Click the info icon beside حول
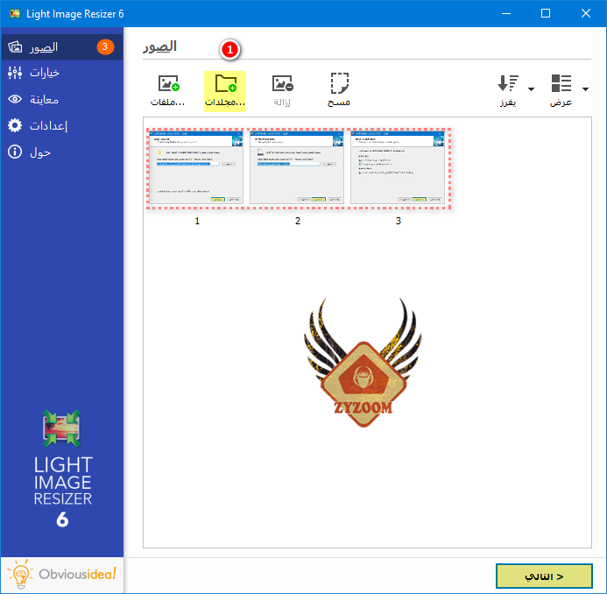The image size is (607, 594). [15, 152]
